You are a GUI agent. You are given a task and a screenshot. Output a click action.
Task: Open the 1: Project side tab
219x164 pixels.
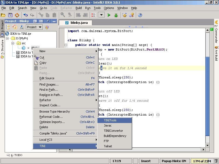point(2,28)
